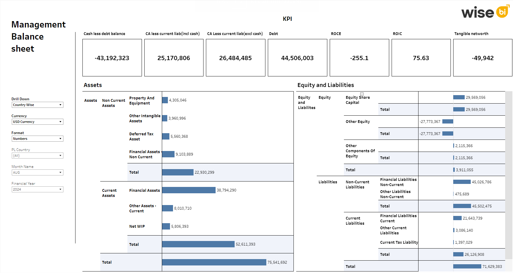513x273 pixels.
Task: Select the ROCE KPI value
Action: coord(359,58)
